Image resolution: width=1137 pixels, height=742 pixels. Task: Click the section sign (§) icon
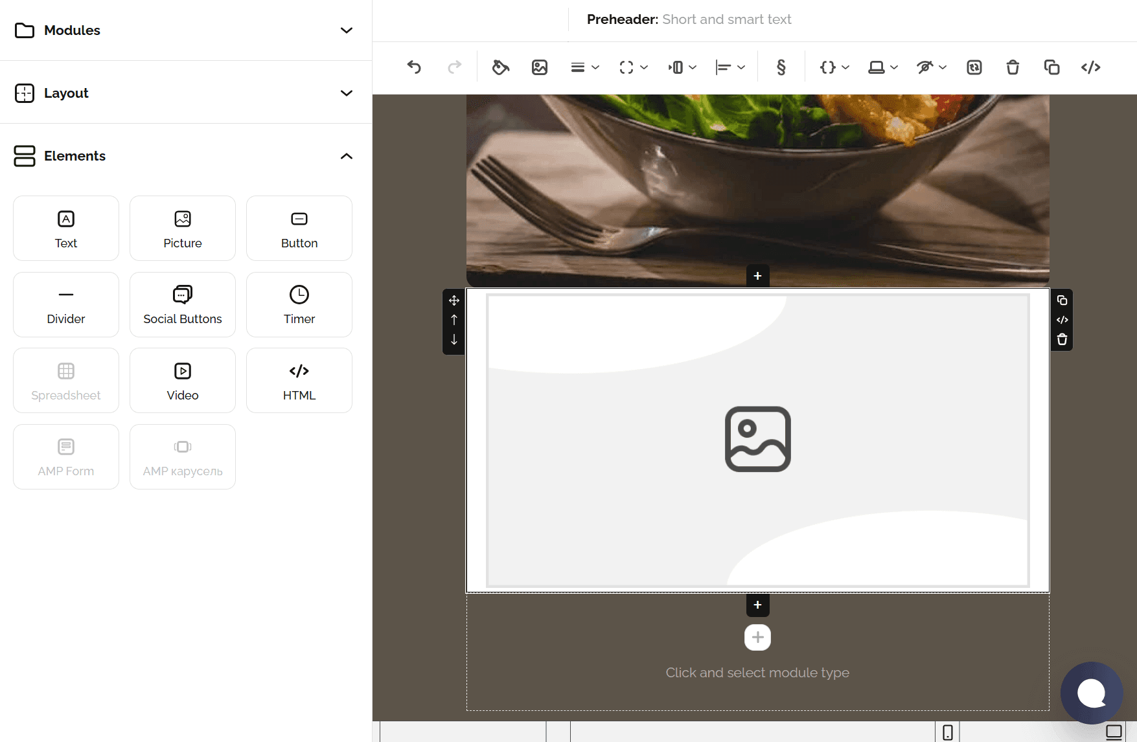click(x=781, y=67)
